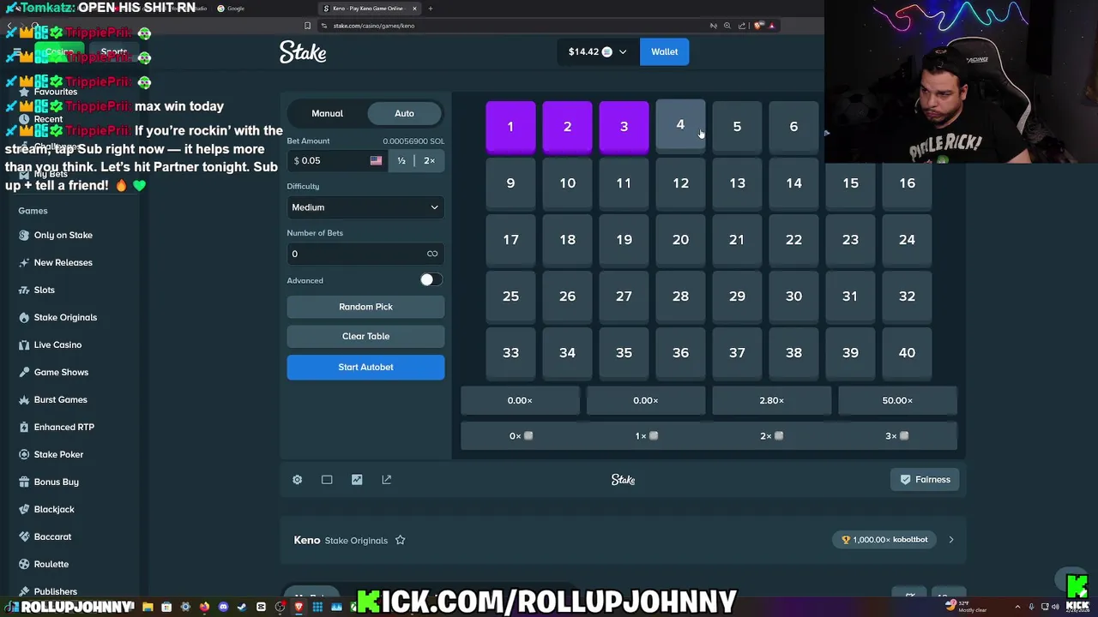Open the Keno game settings gear
This screenshot has width=1098, height=617.
297,480
